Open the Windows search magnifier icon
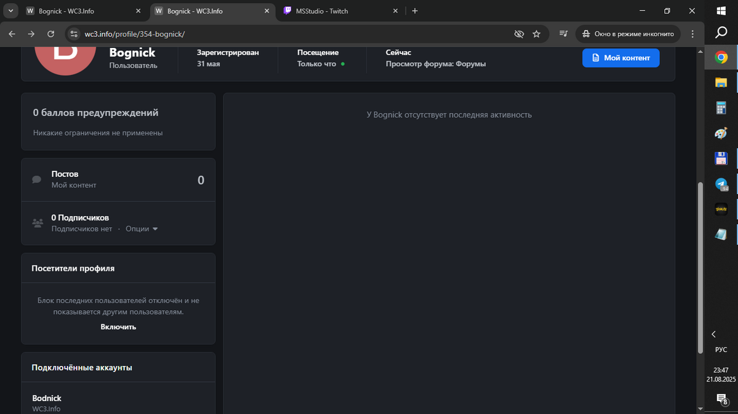Viewport: 738px width, 414px height. pos(721,33)
